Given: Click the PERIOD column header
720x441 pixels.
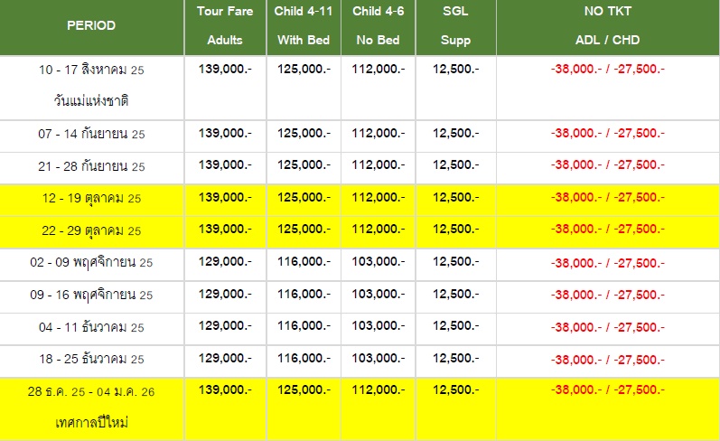Looking at the screenshot, I should [x=91, y=25].
